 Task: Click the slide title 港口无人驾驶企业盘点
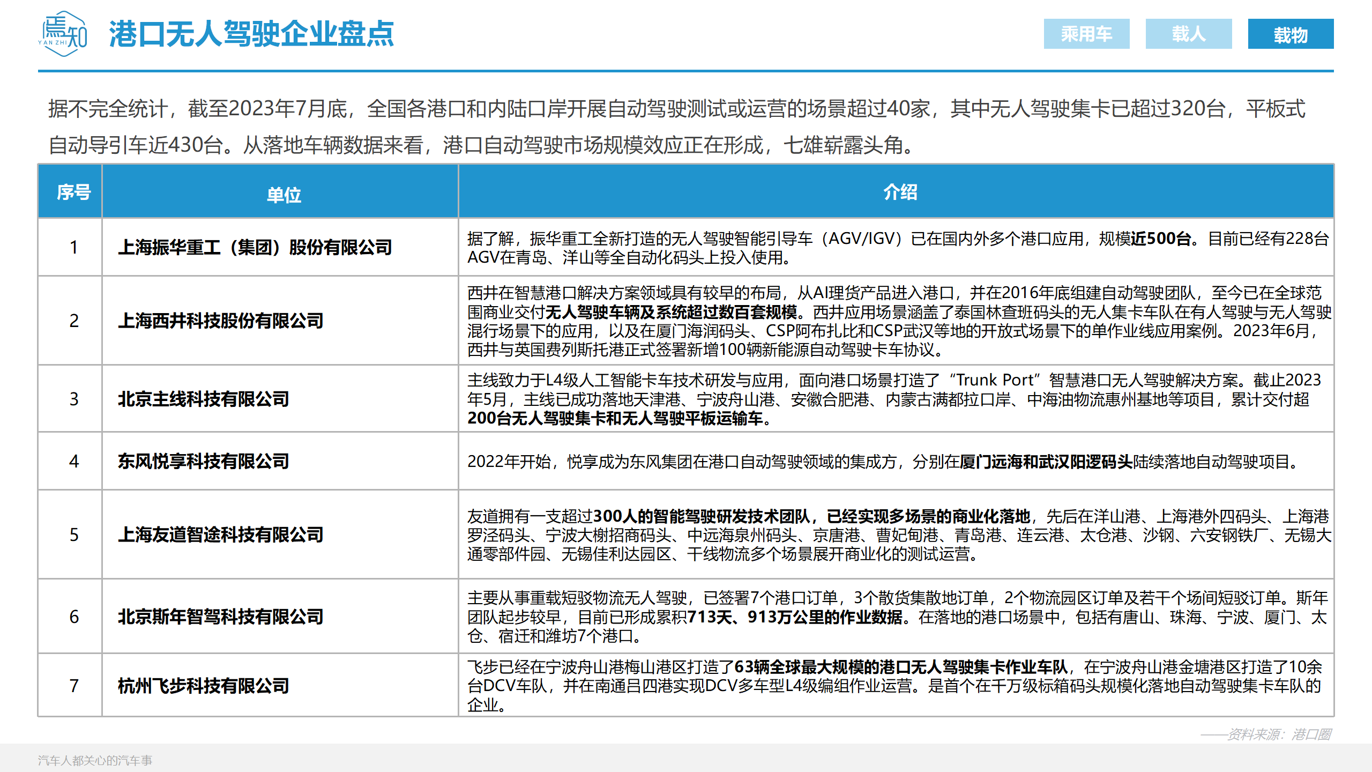tap(251, 34)
